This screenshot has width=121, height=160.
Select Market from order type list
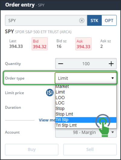[x=86, y=87]
